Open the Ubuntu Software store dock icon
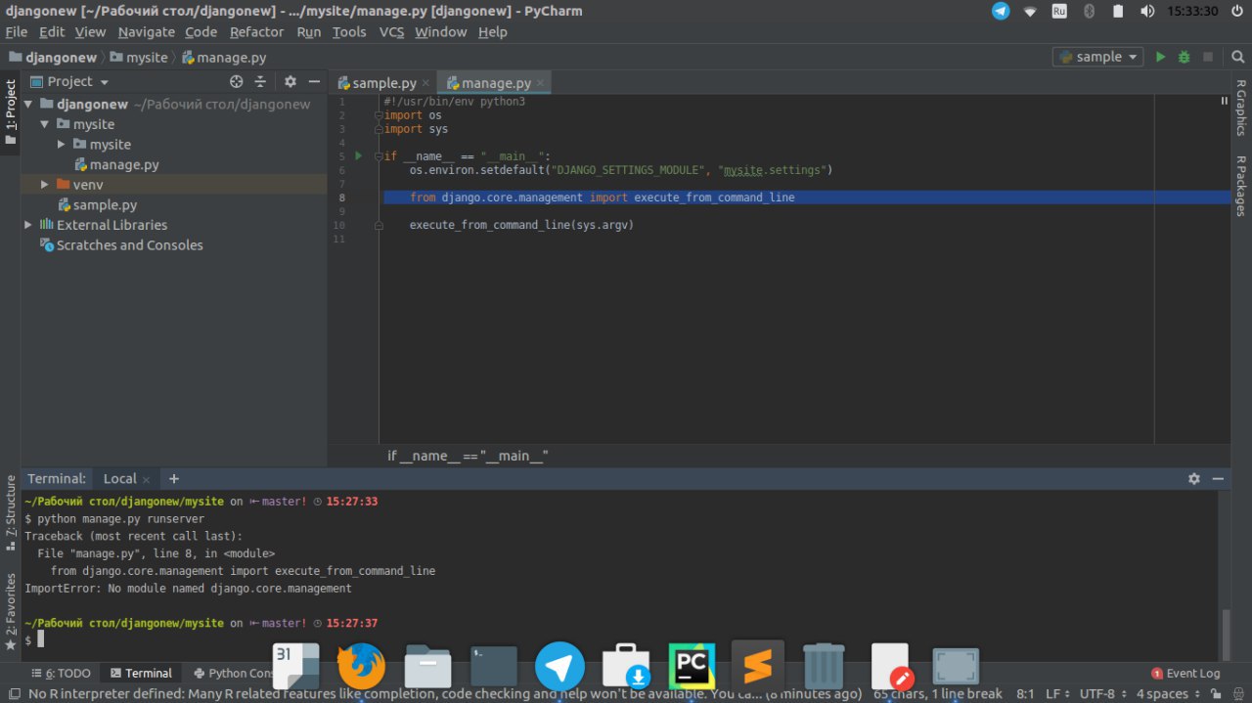 (626, 666)
